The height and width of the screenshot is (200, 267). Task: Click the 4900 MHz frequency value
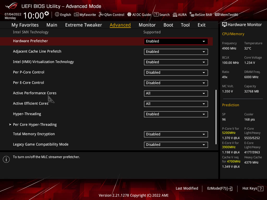229,48
